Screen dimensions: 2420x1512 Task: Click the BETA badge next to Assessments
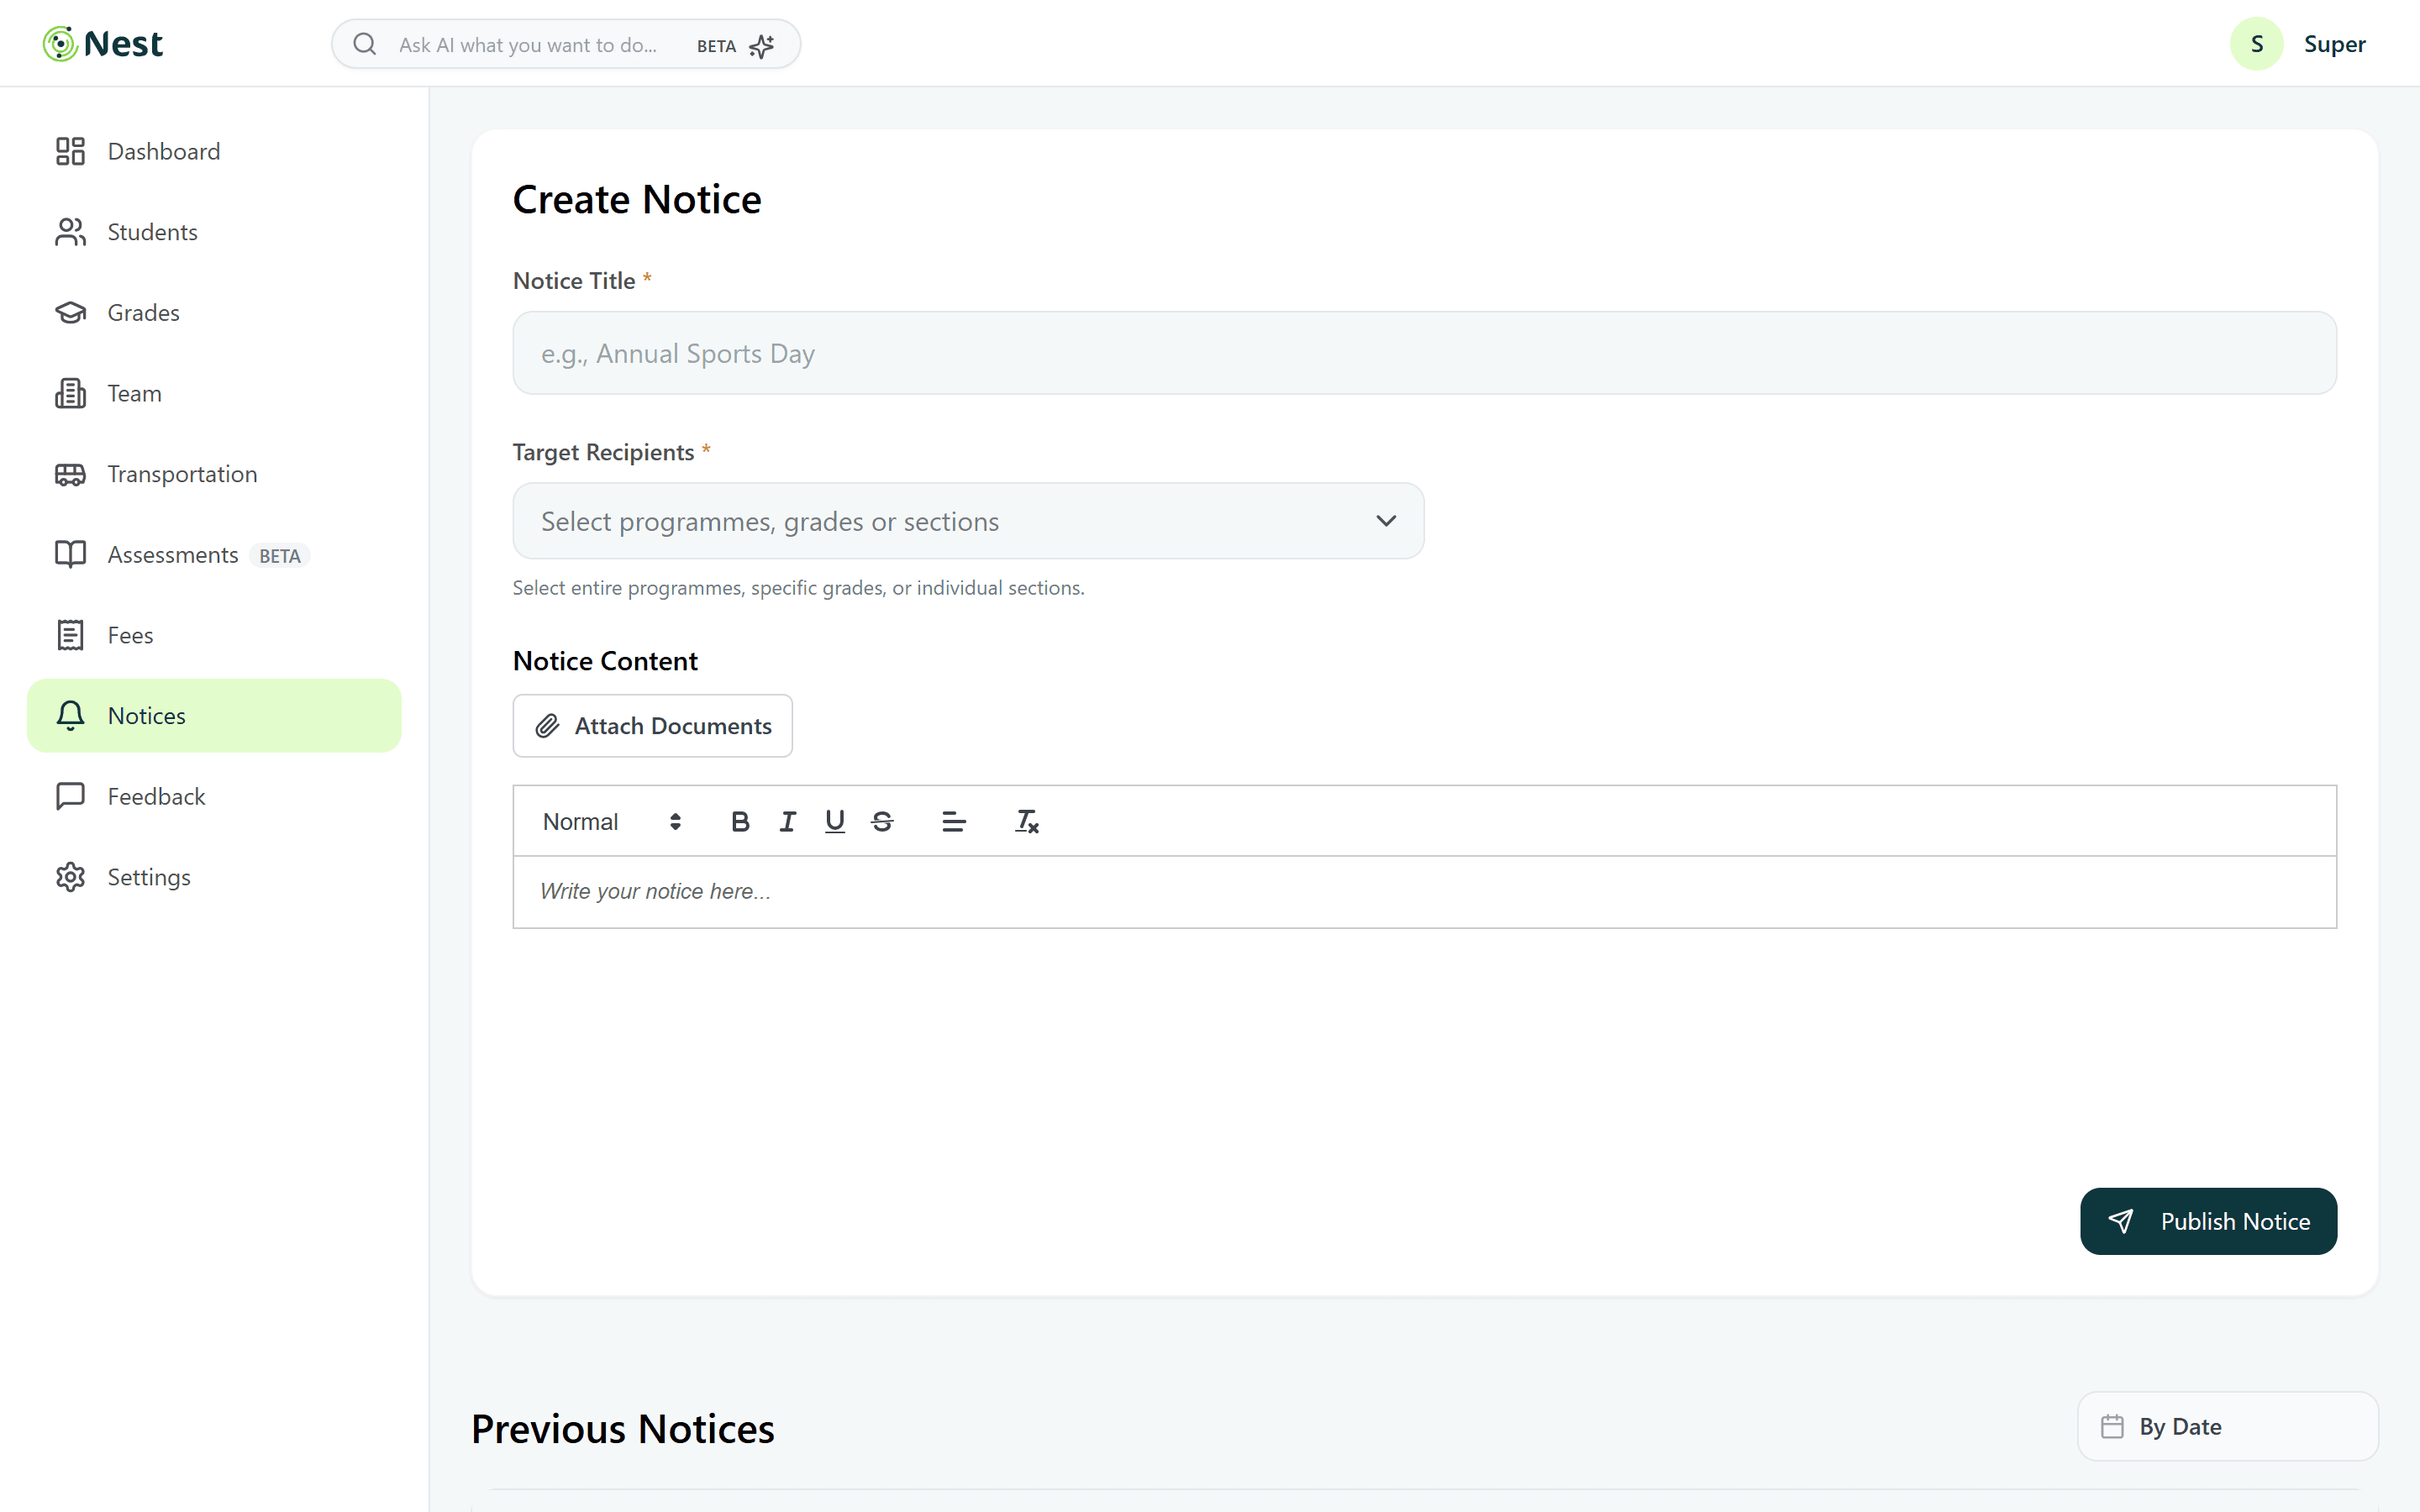click(279, 556)
